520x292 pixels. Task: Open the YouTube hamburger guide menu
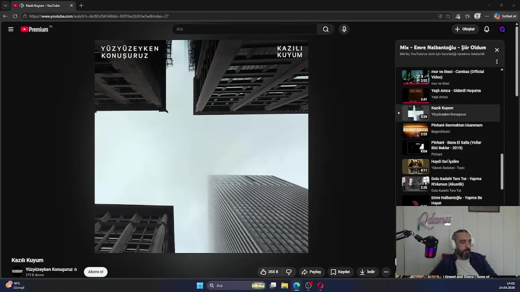point(11,29)
